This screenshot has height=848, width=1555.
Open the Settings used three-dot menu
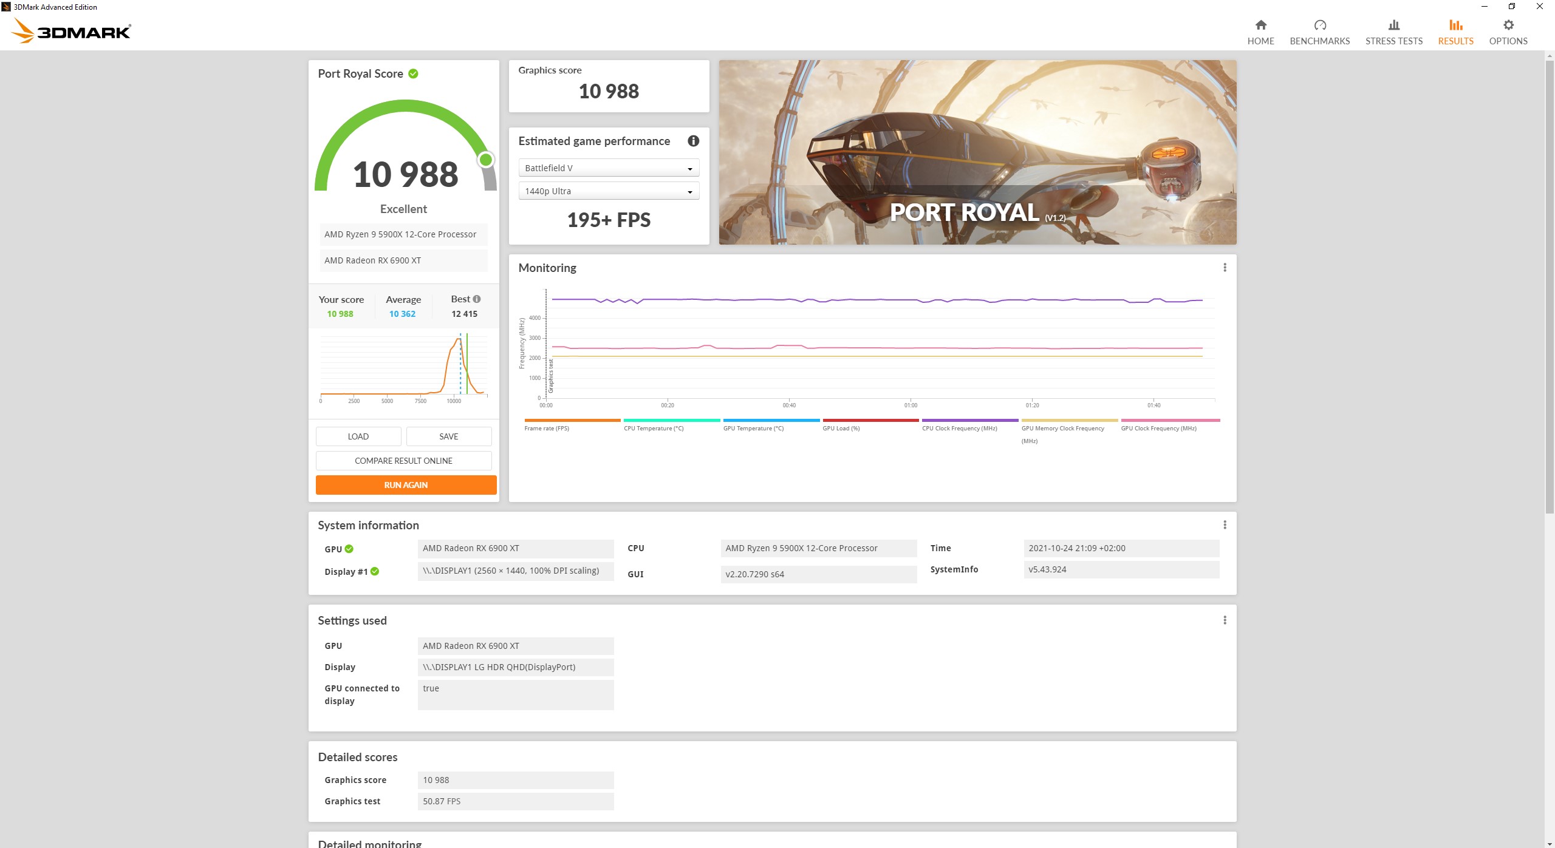coord(1225,620)
